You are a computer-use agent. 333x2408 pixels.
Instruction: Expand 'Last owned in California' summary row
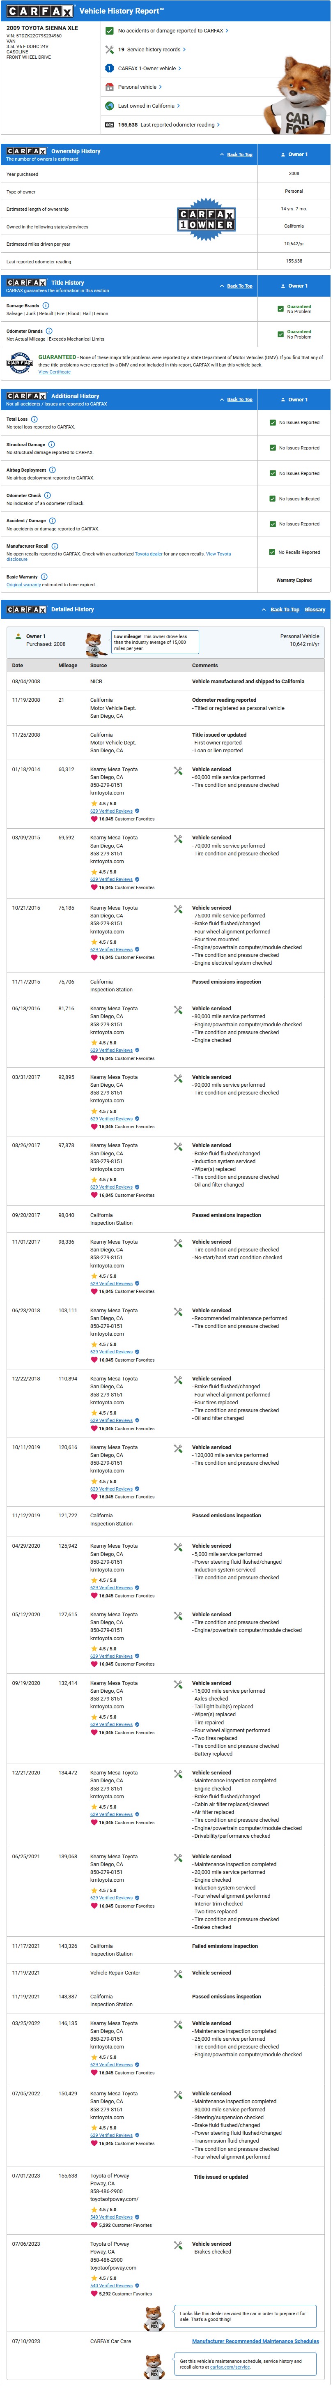click(x=179, y=106)
